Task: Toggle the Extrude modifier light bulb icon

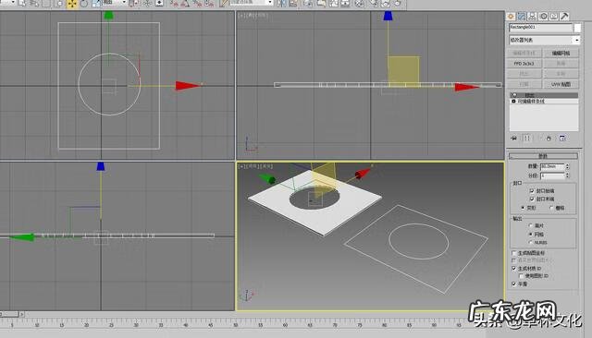Action: point(514,95)
